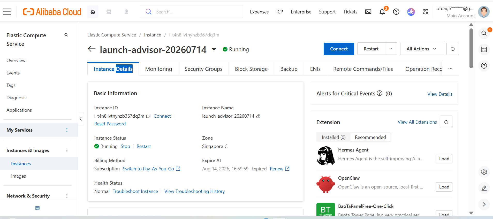The height and width of the screenshot is (219, 493).
Task: Search within the Elastic Compute Service sidebar
Action: [x=66, y=35]
